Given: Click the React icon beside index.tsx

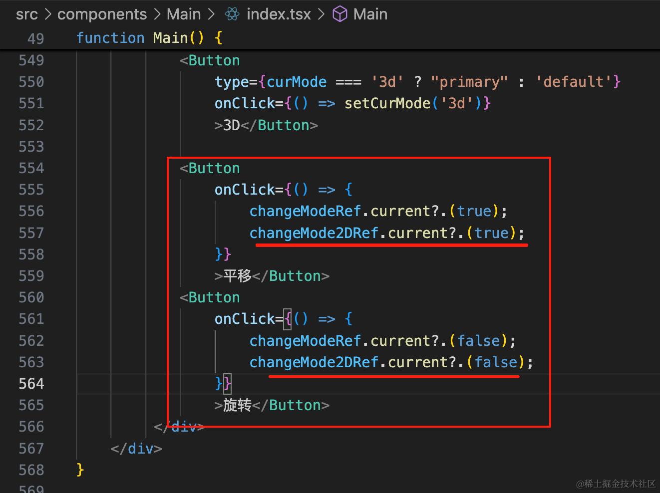Looking at the screenshot, I should [x=232, y=14].
